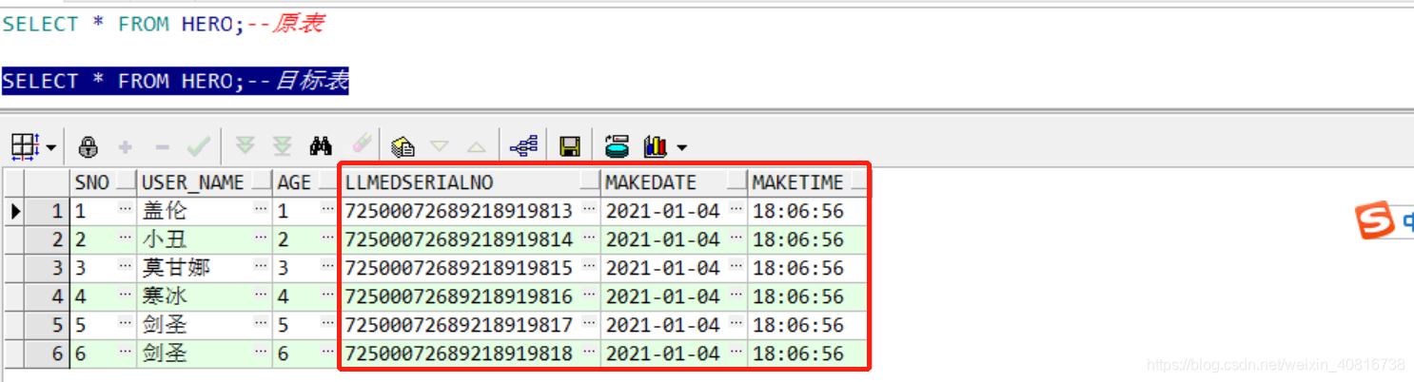The height and width of the screenshot is (382, 1414).
Task: Click serial number 7250007268921891​9818
Action: (460, 353)
